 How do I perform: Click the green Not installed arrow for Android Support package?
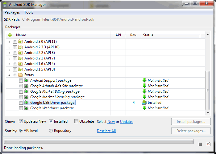click(x=144, y=80)
